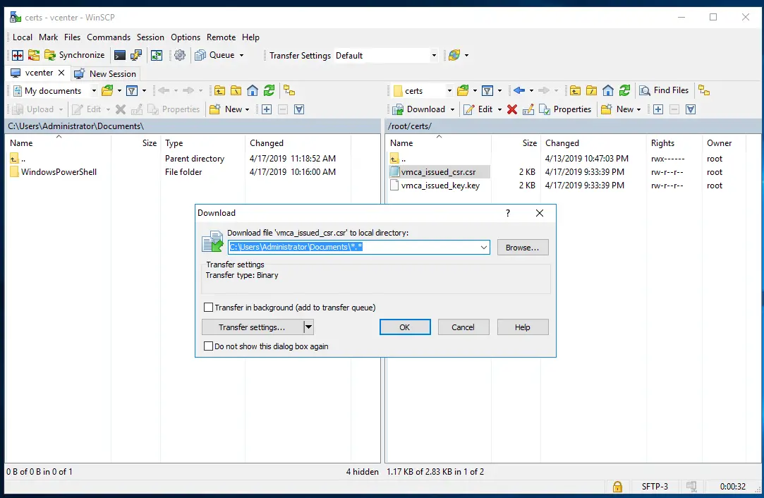This screenshot has width=764, height=498.
Task: Confirm the download with OK
Action: pyautogui.click(x=405, y=327)
